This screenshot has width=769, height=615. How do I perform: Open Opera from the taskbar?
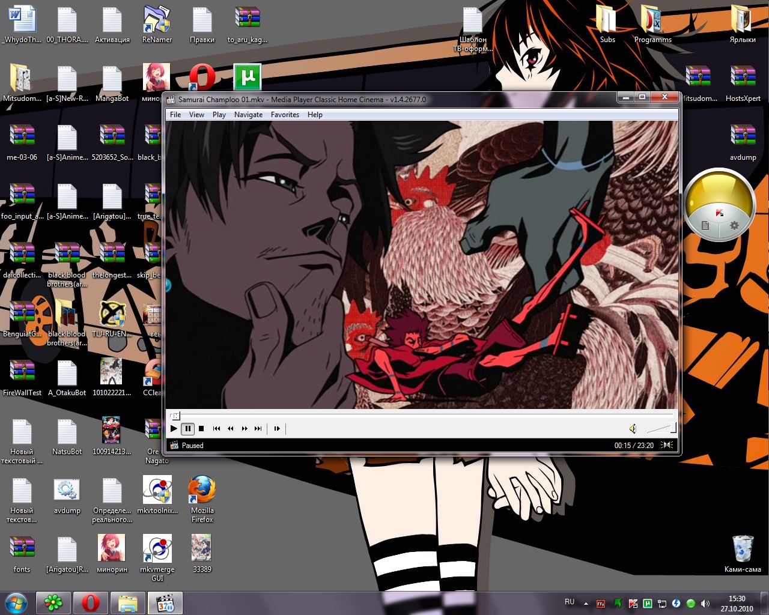(x=91, y=603)
